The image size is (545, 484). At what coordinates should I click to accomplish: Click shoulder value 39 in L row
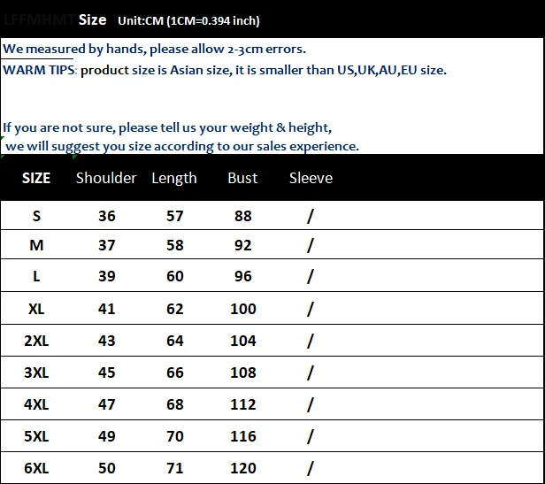[x=107, y=276]
